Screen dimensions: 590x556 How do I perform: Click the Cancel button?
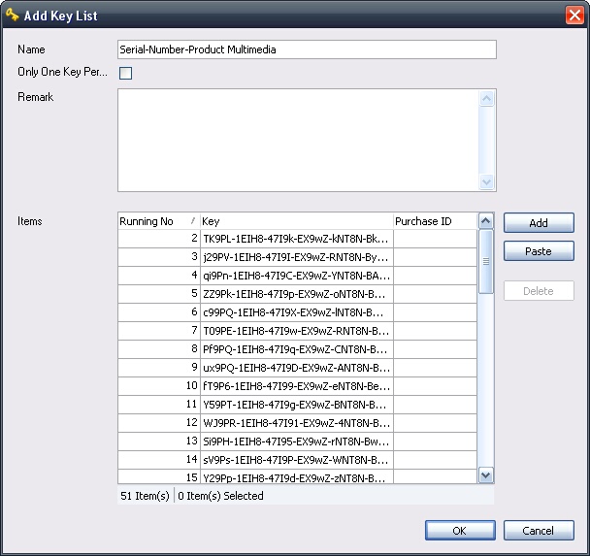pyautogui.click(x=538, y=531)
